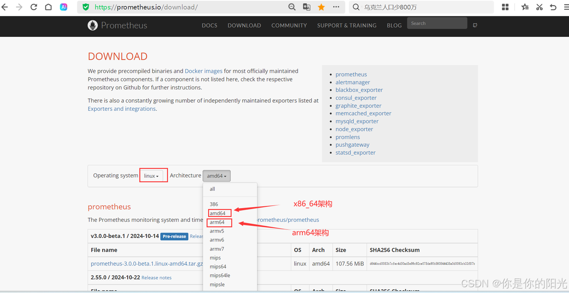Jump to memcached_exporter in the list
This screenshot has width=569, height=293.
coord(364,113)
